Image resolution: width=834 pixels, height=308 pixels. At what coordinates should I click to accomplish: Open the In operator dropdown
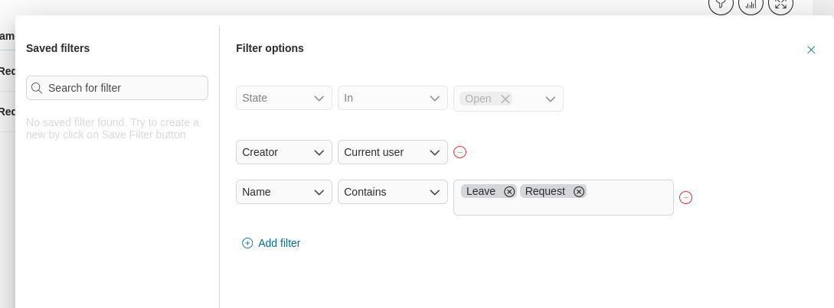[393, 99]
